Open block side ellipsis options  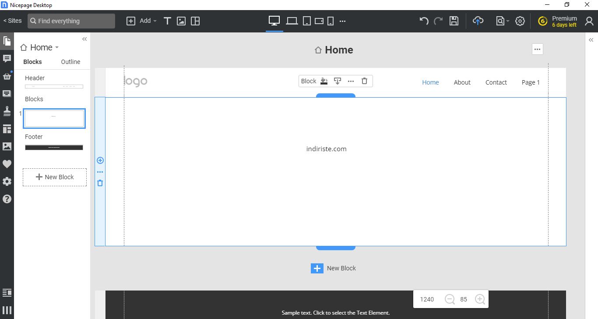point(100,172)
